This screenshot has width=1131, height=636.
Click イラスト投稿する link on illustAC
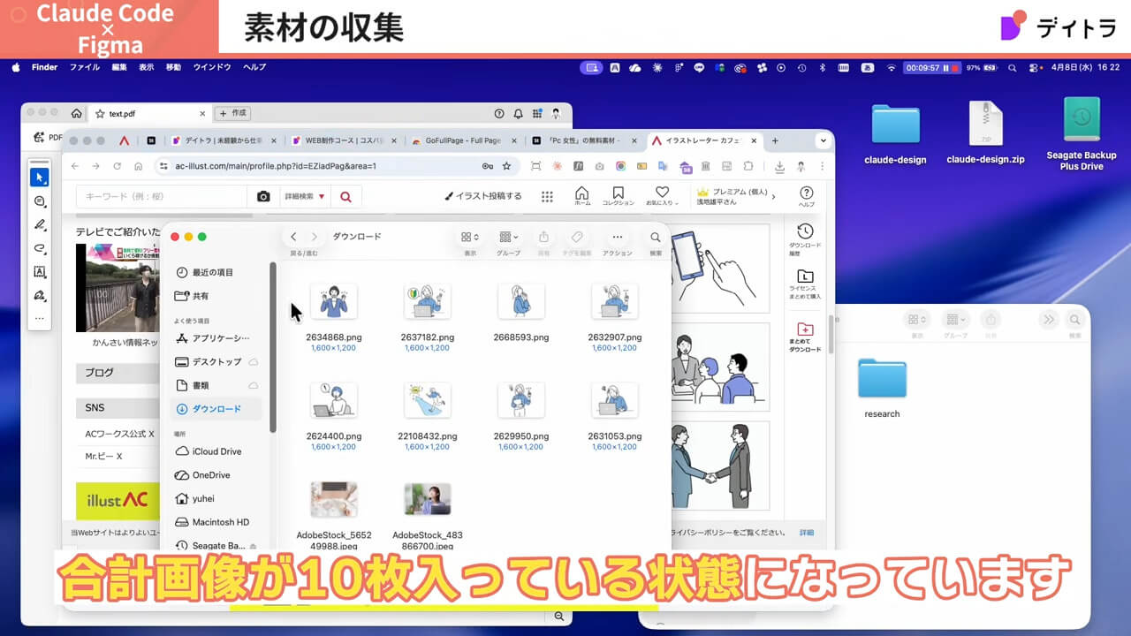pyautogui.click(x=483, y=196)
